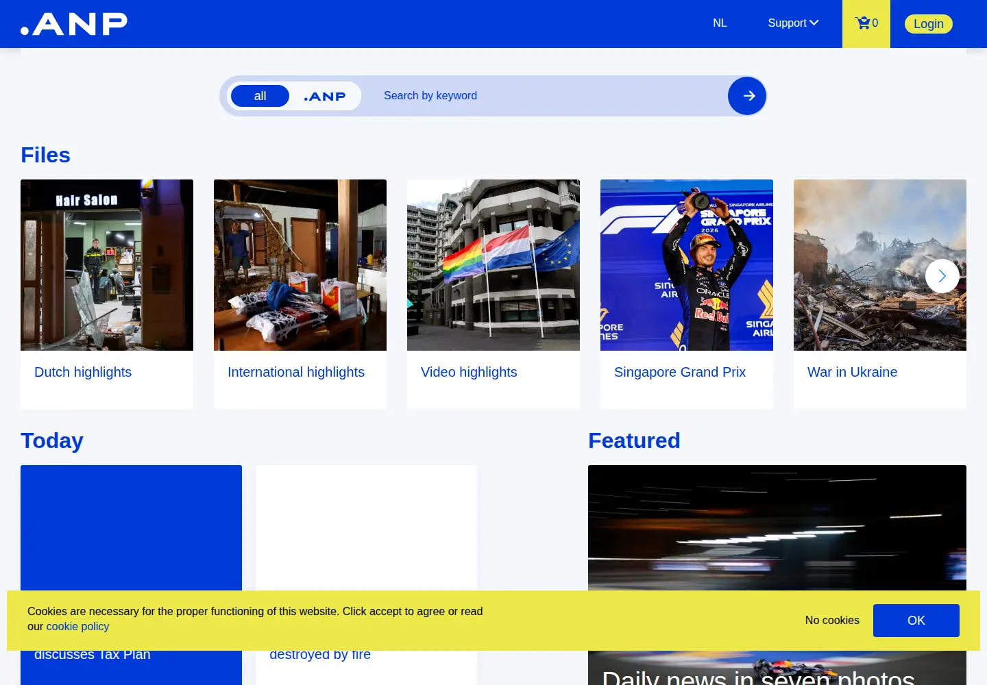The image size is (987, 685).
Task: Click the Login button
Action: click(x=929, y=24)
